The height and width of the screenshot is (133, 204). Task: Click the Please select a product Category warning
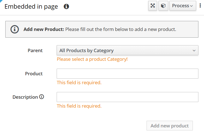pos(92,59)
